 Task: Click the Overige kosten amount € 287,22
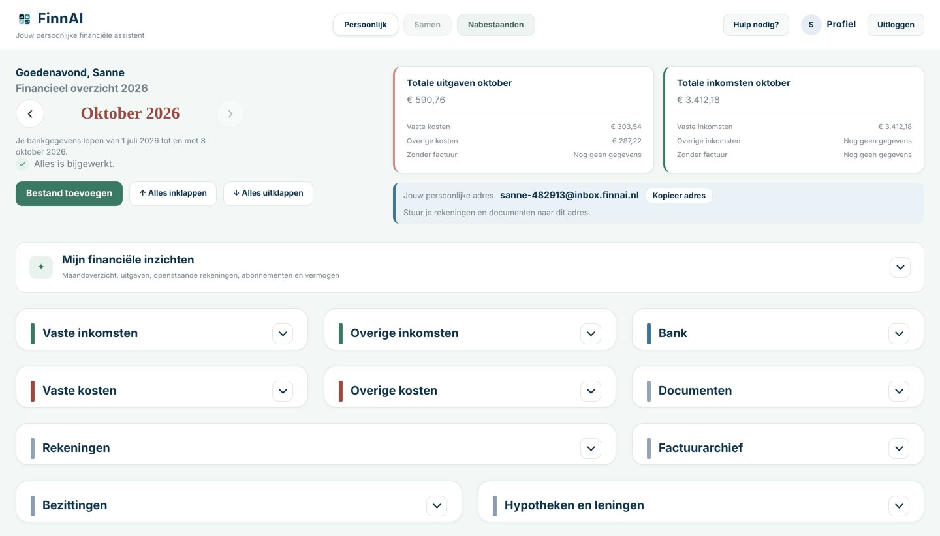626,141
